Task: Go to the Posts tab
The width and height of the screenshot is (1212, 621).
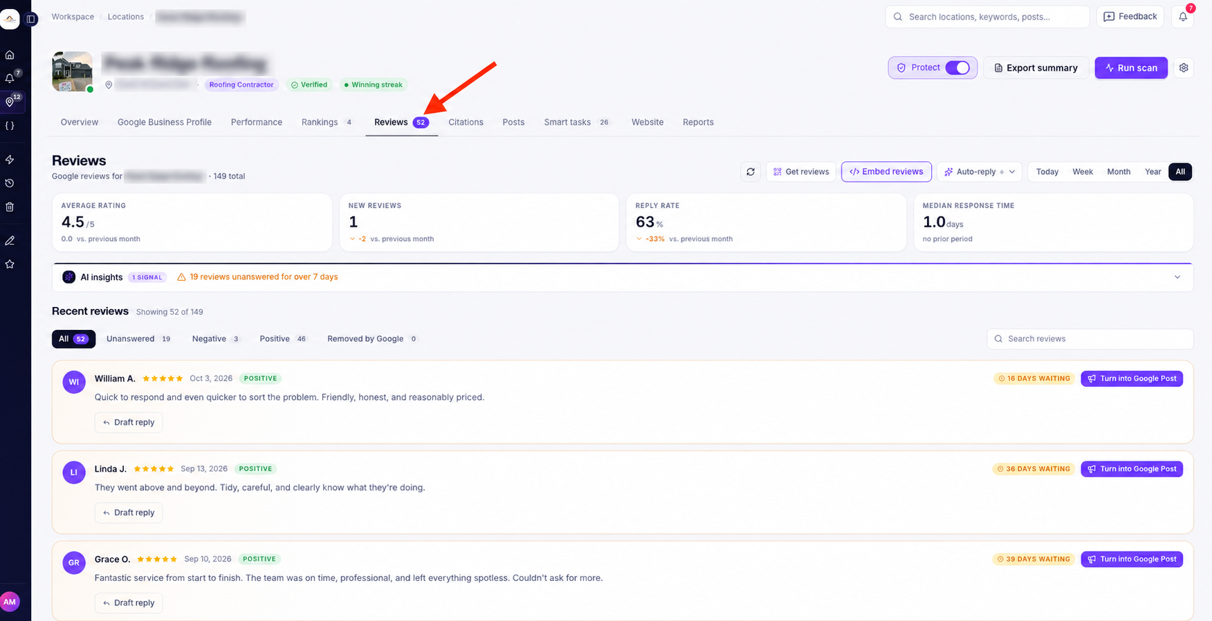Action: pyautogui.click(x=513, y=122)
